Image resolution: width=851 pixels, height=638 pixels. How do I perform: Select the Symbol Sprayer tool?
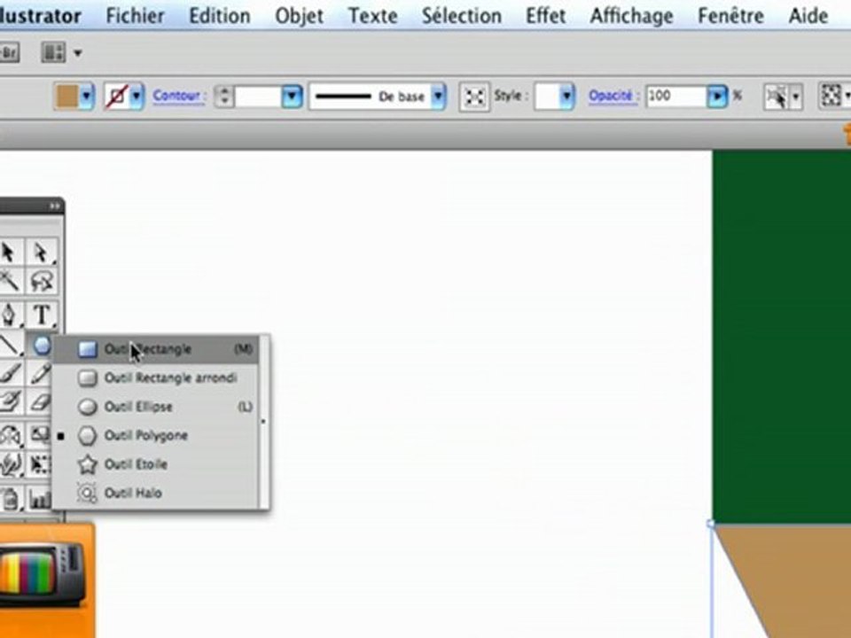(x=9, y=498)
